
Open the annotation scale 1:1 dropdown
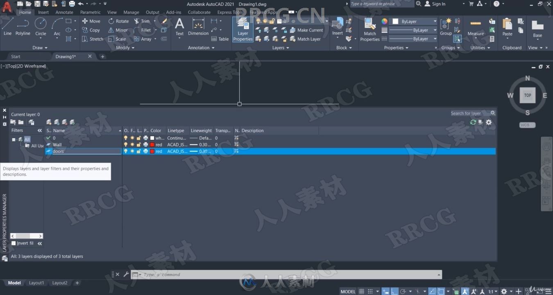pos(493,291)
